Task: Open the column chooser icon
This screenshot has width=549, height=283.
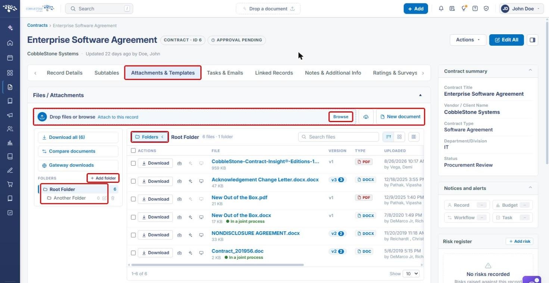Action: pos(414,137)
